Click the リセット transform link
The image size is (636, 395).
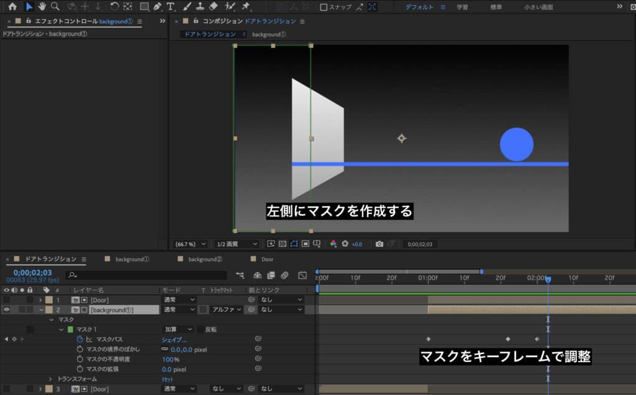pos(168,379)
